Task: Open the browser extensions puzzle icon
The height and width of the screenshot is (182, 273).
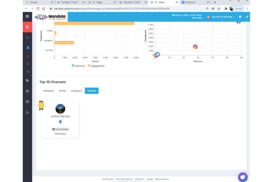Action: 226,9
